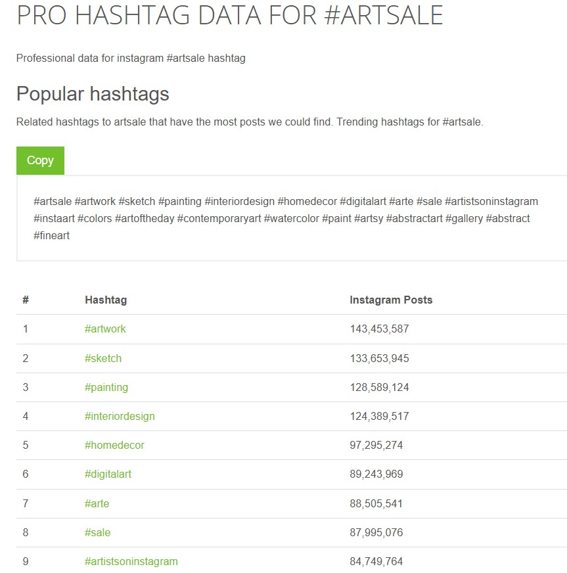Go to the #digitalart hashtag
The image size is (567, 573).
click(108, 474)
